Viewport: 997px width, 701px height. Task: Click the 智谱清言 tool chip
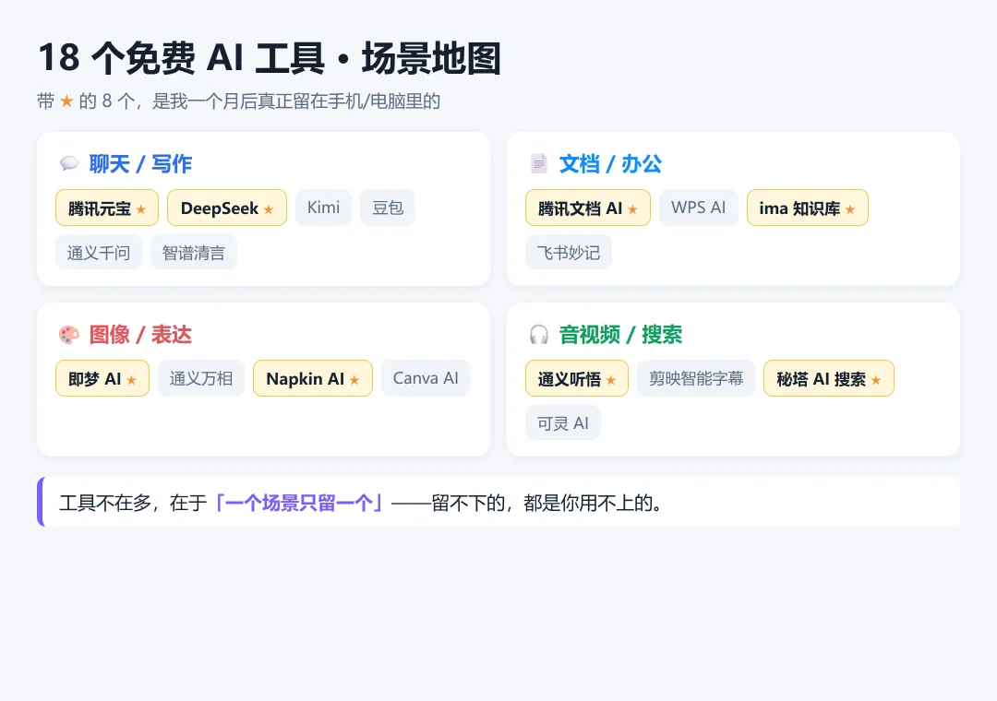[193, 253]
